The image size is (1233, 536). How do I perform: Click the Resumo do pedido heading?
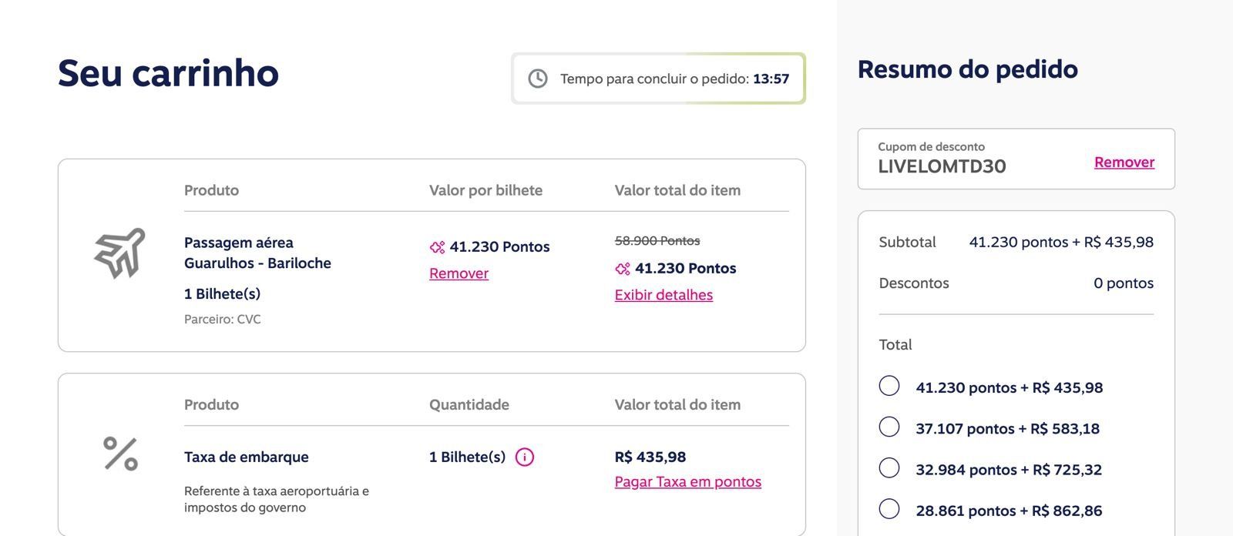967,69
